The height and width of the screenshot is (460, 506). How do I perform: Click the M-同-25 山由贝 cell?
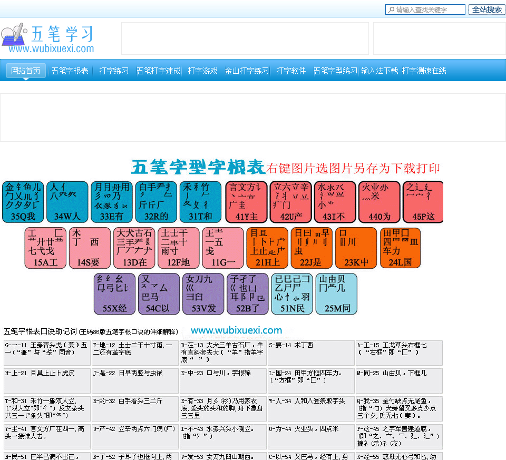399,381
